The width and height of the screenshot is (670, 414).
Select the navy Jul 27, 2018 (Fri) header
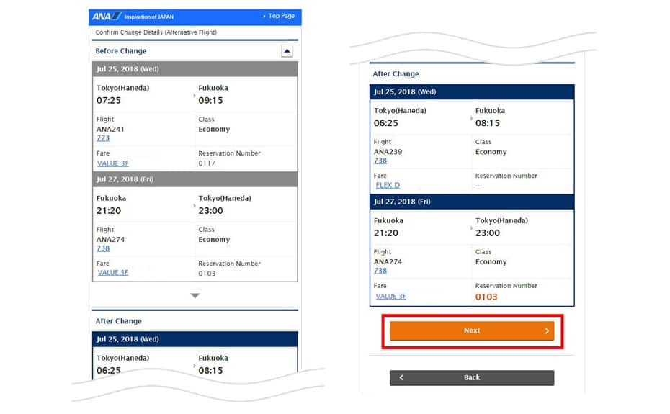[x=473, y=202]
